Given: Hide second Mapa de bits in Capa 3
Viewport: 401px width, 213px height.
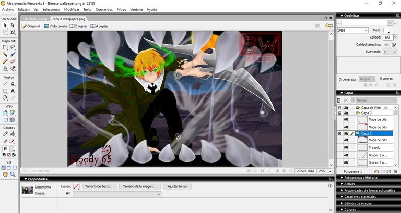Looking at the screenshot, I should point(346,127).
